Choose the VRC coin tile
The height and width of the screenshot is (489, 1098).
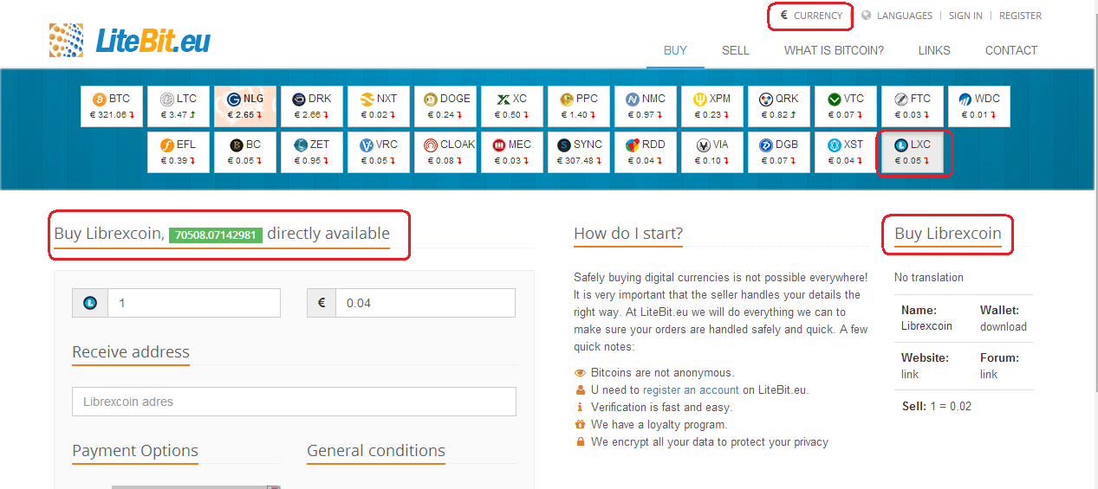point(379,152)
